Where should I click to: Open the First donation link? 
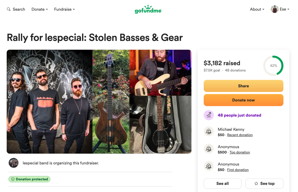(238, 170)
